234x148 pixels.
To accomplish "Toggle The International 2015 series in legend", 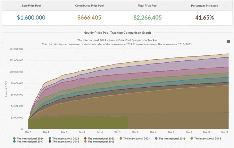I will pos(99,142).
